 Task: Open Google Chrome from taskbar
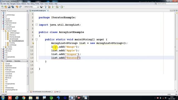(24, 98)
